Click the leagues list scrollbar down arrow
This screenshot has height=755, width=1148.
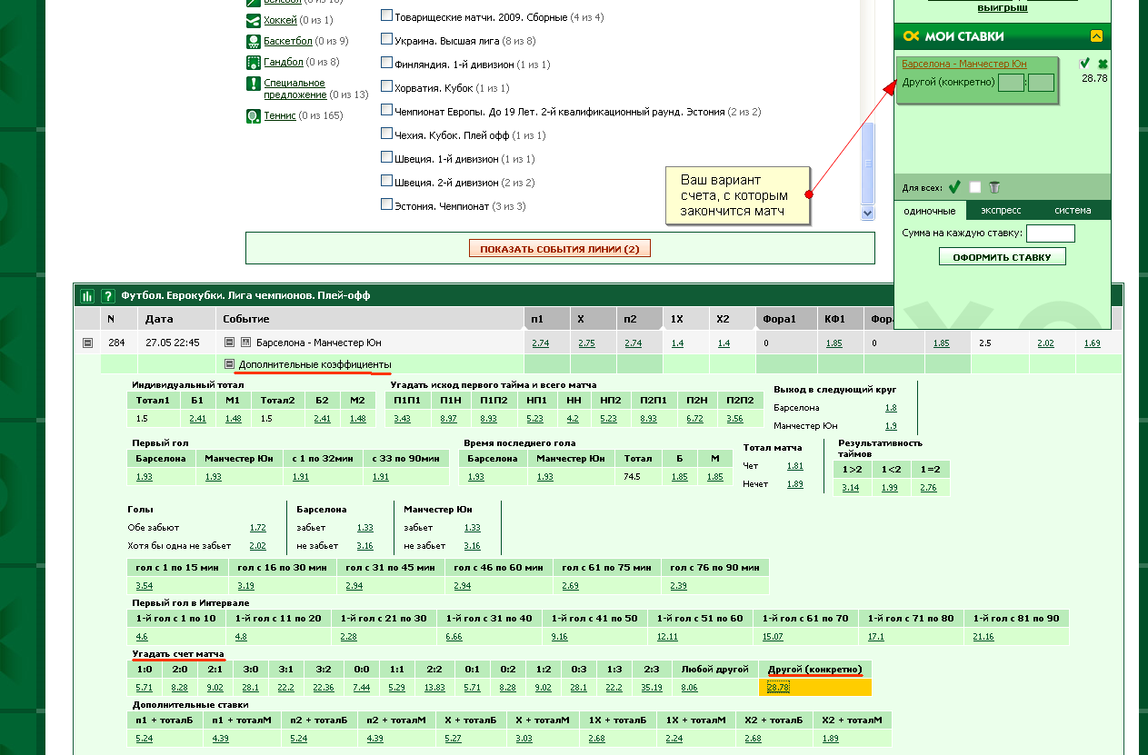coord(867,214)
